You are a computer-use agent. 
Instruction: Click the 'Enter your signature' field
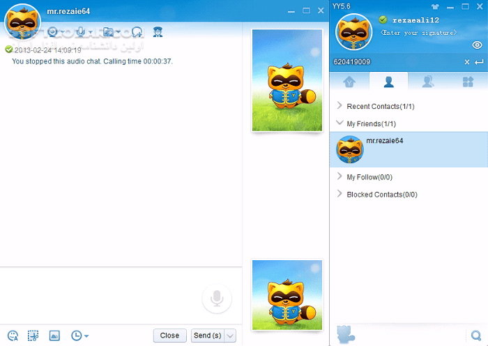[x=418, y=33]
